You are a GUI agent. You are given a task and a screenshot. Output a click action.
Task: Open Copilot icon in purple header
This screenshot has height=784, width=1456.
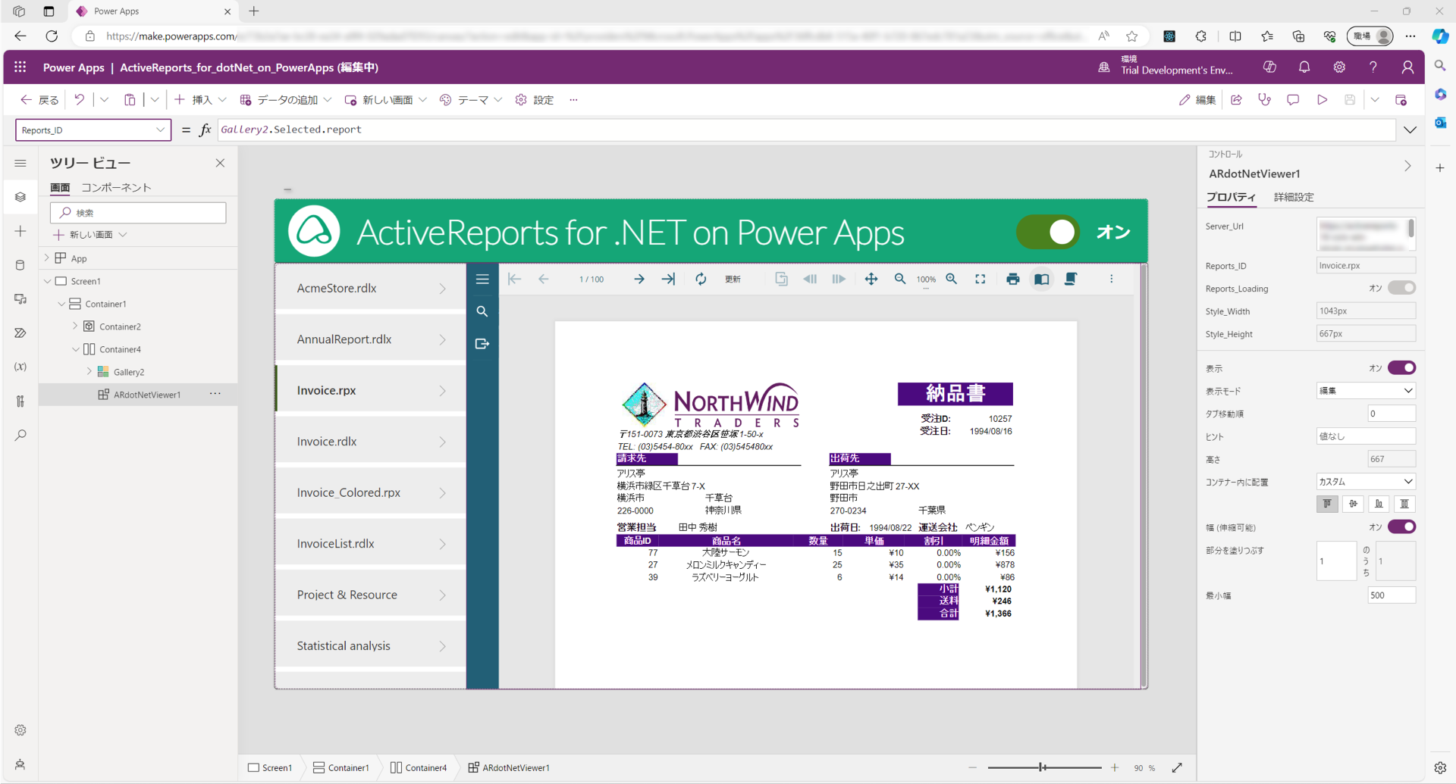pos(1269,67)
